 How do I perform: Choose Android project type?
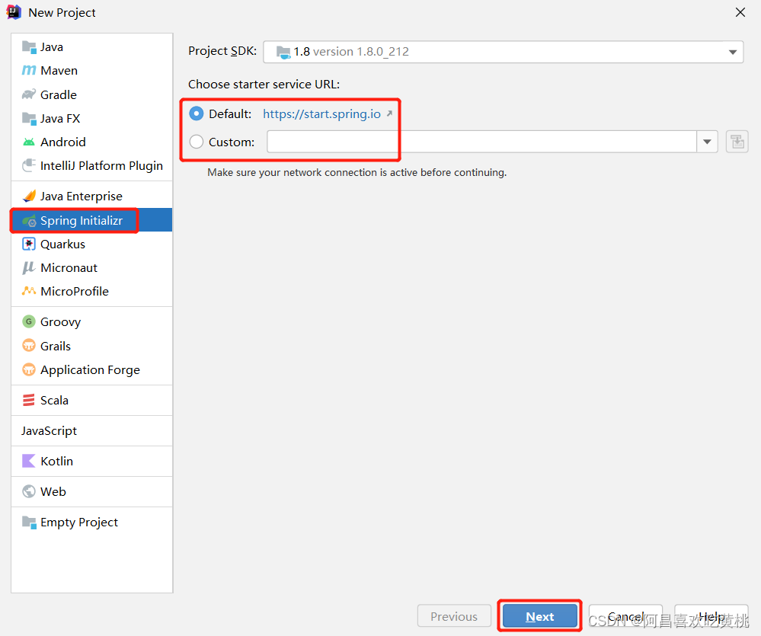pyautogui.click(x=91, y=142)
